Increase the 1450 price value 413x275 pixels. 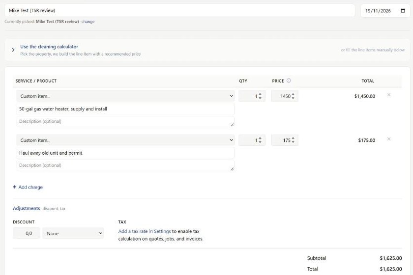click(x=293, y=94)
